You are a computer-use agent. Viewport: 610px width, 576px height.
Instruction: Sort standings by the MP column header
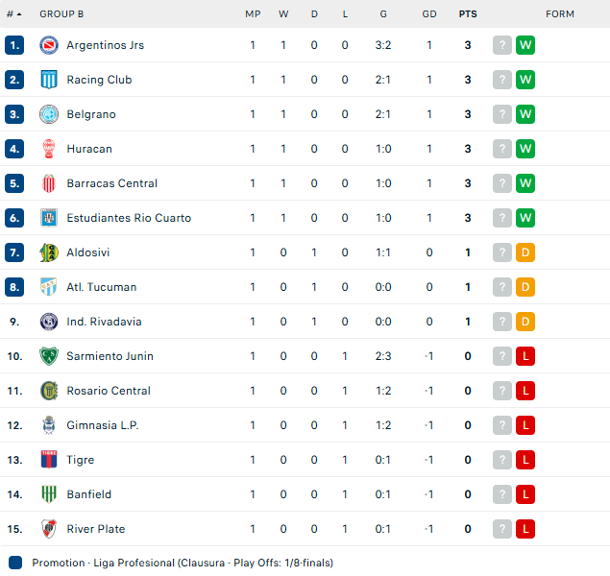[253, 14]
